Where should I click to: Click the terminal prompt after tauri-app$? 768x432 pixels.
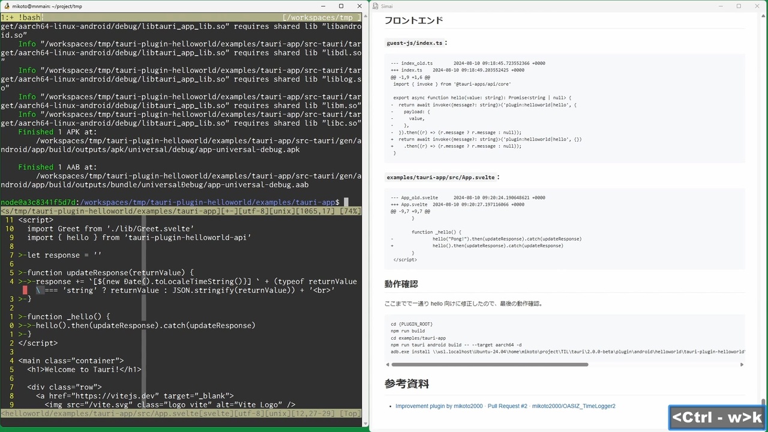pos(345,202)
